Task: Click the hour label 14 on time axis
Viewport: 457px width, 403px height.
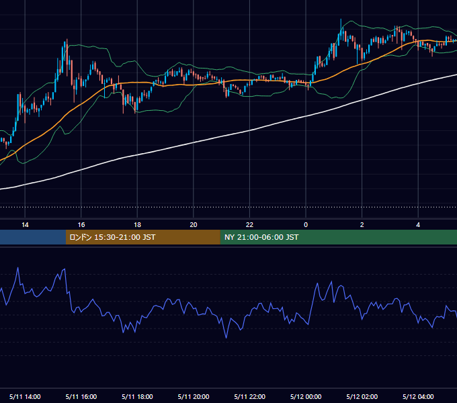Action: coord(25,225)
